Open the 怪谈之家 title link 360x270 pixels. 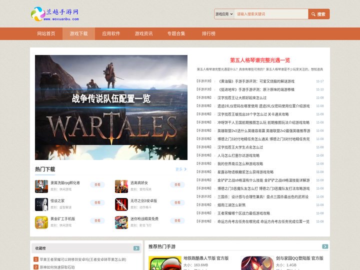click(57, 201)
